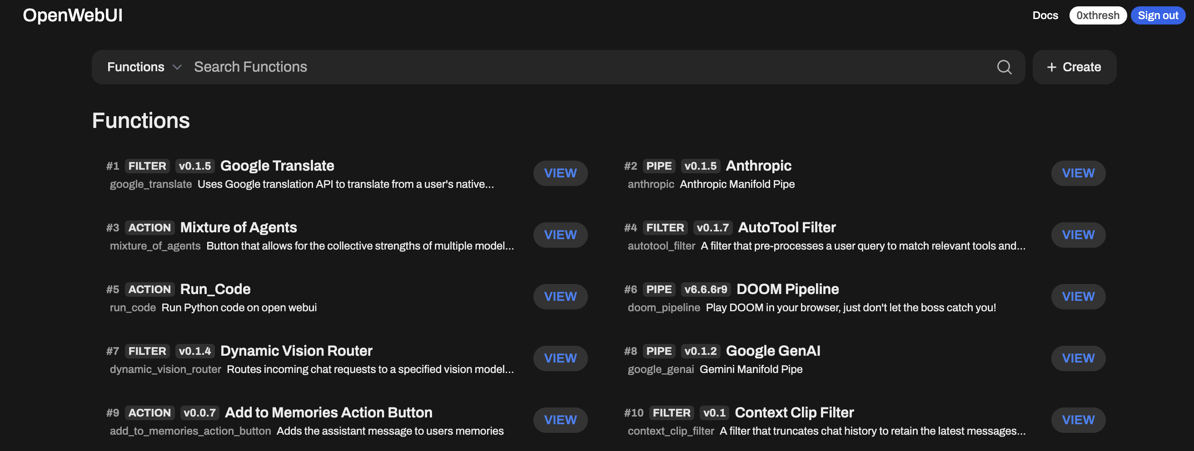View the Dynamic Vision Router filter
This screenshot has width=1194, height=451.
[560, 358]
